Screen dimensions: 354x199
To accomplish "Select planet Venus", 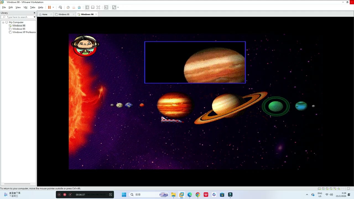I will coord(119,105).
